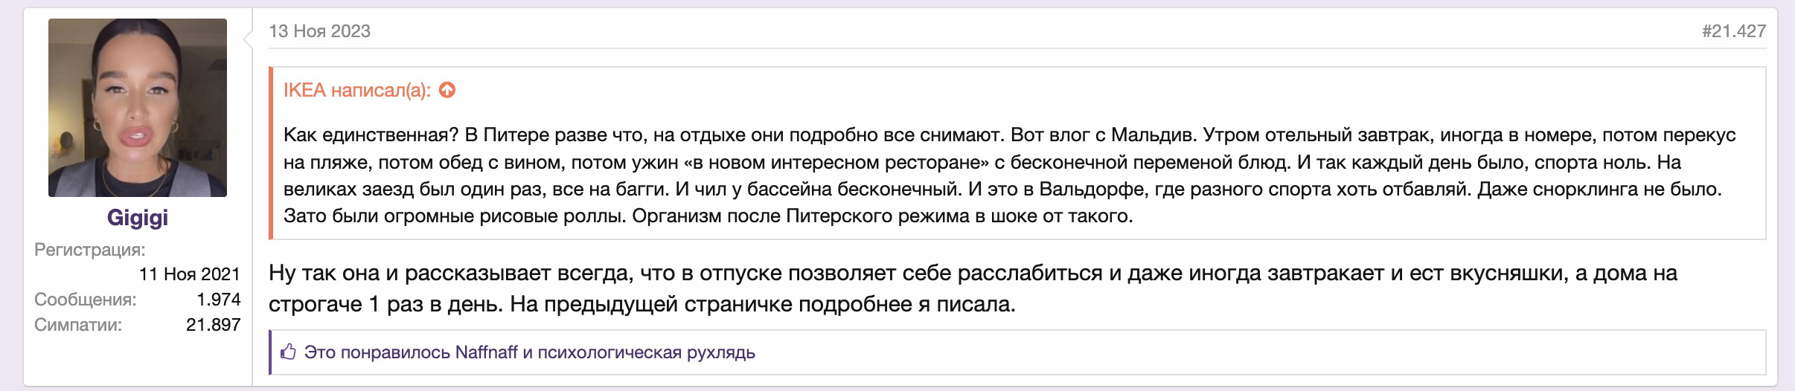This screenshot has height=391, width=1795.
Task: Click the quote line starting Зато были огромные
Action: coord(708,216)
